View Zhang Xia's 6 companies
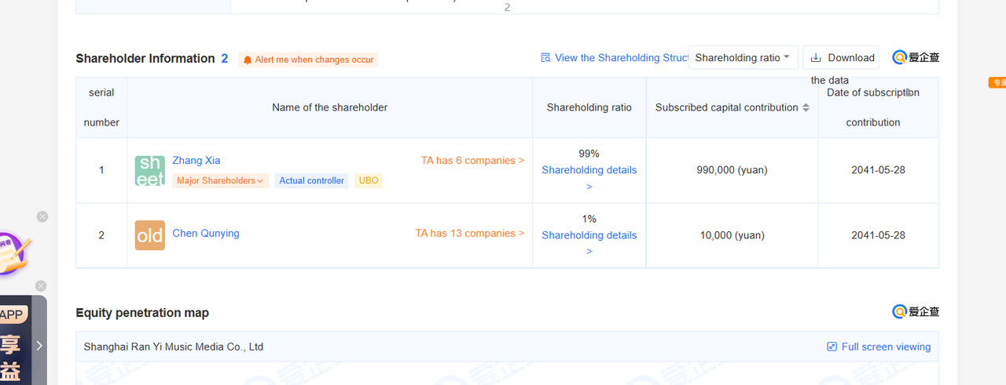Screen dimensions: 1006x385 click(472, 160)
